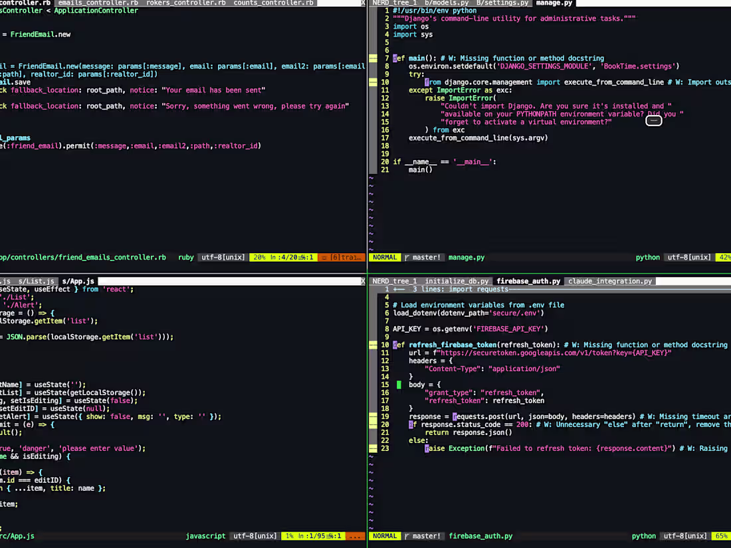Viewport: 731px width, 548px height.
Task: Close tab with X in JavaScript pane
Action: coord(363,281)
